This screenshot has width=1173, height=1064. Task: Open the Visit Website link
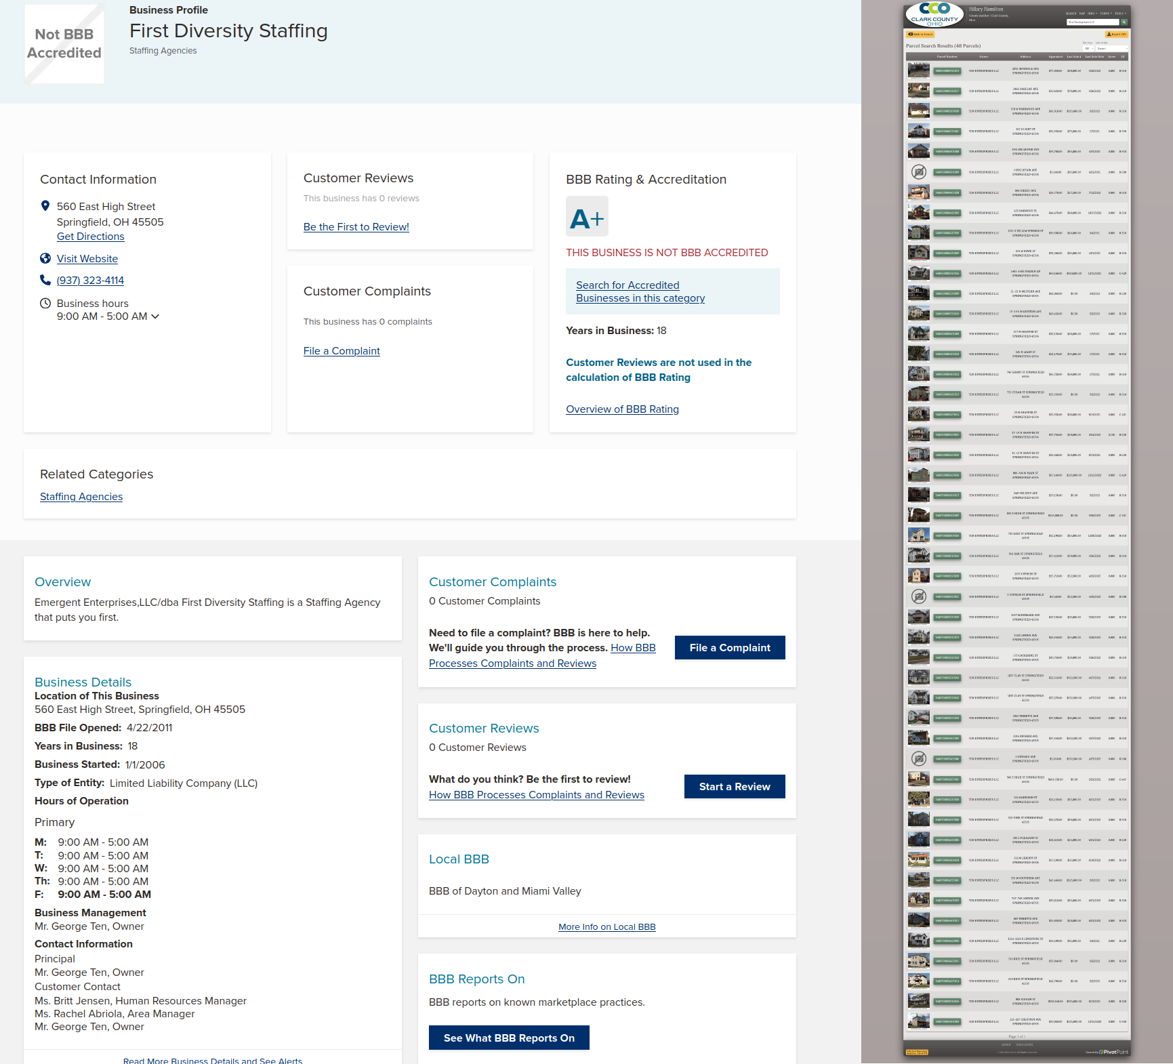(x=87, y=259)
